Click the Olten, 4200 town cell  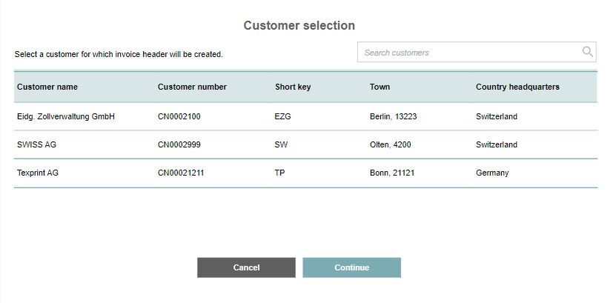point(391,144)
